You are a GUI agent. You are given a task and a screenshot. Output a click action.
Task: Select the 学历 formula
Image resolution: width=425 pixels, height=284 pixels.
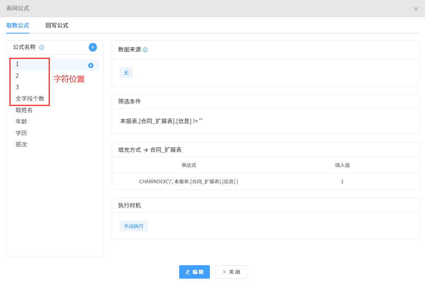(55, 133)
